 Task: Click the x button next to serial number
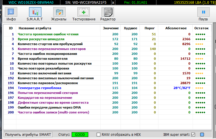click(113, 3)
